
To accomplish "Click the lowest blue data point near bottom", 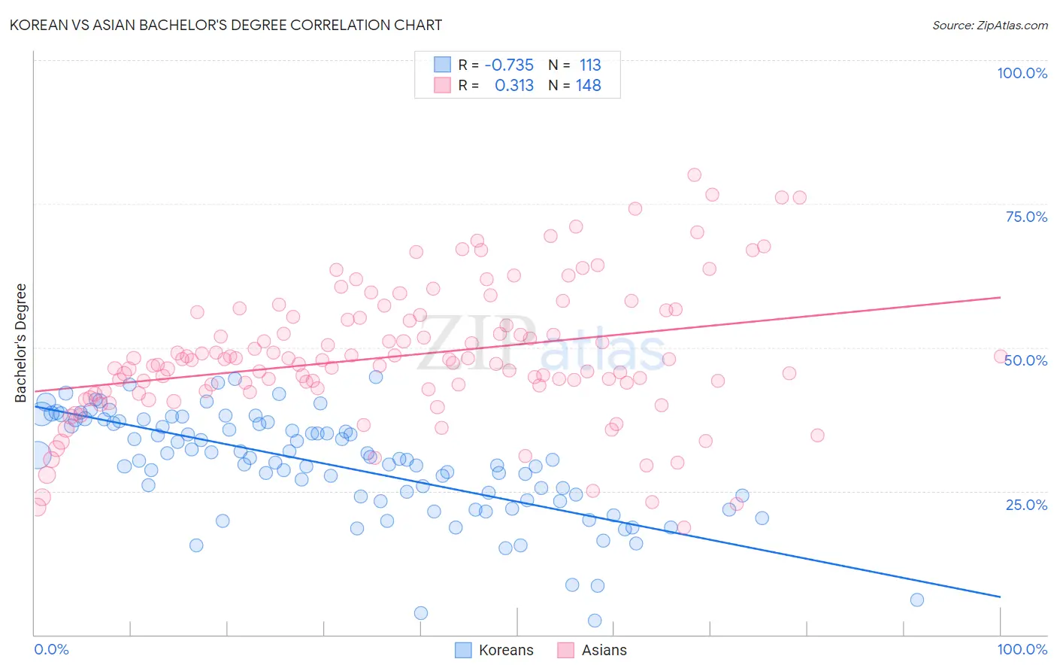I will [x=595, y=621].
